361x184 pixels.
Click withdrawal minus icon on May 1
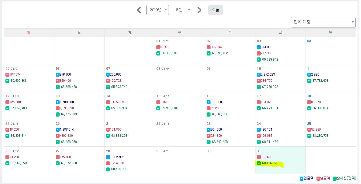click(x=158, y=47)
